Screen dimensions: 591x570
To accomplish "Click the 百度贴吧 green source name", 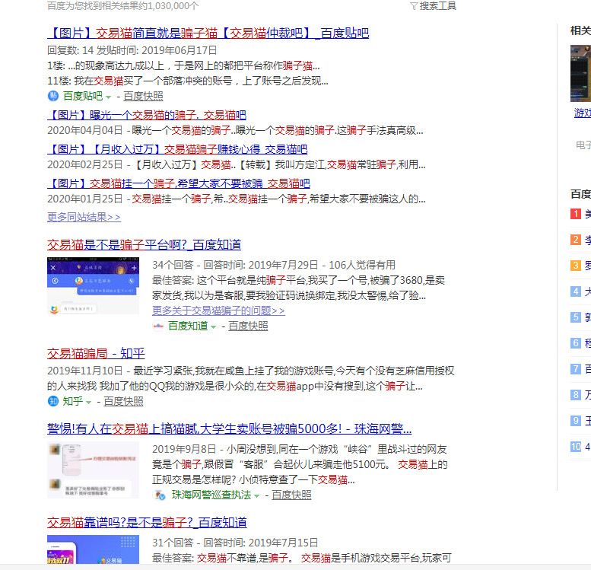I will (83, 96).
